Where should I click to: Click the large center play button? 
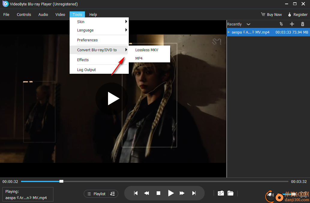coord(112,98)
